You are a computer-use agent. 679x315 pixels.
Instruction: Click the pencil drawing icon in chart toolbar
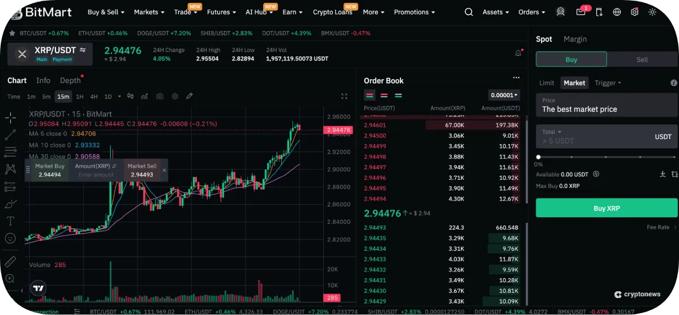point(190,96)
